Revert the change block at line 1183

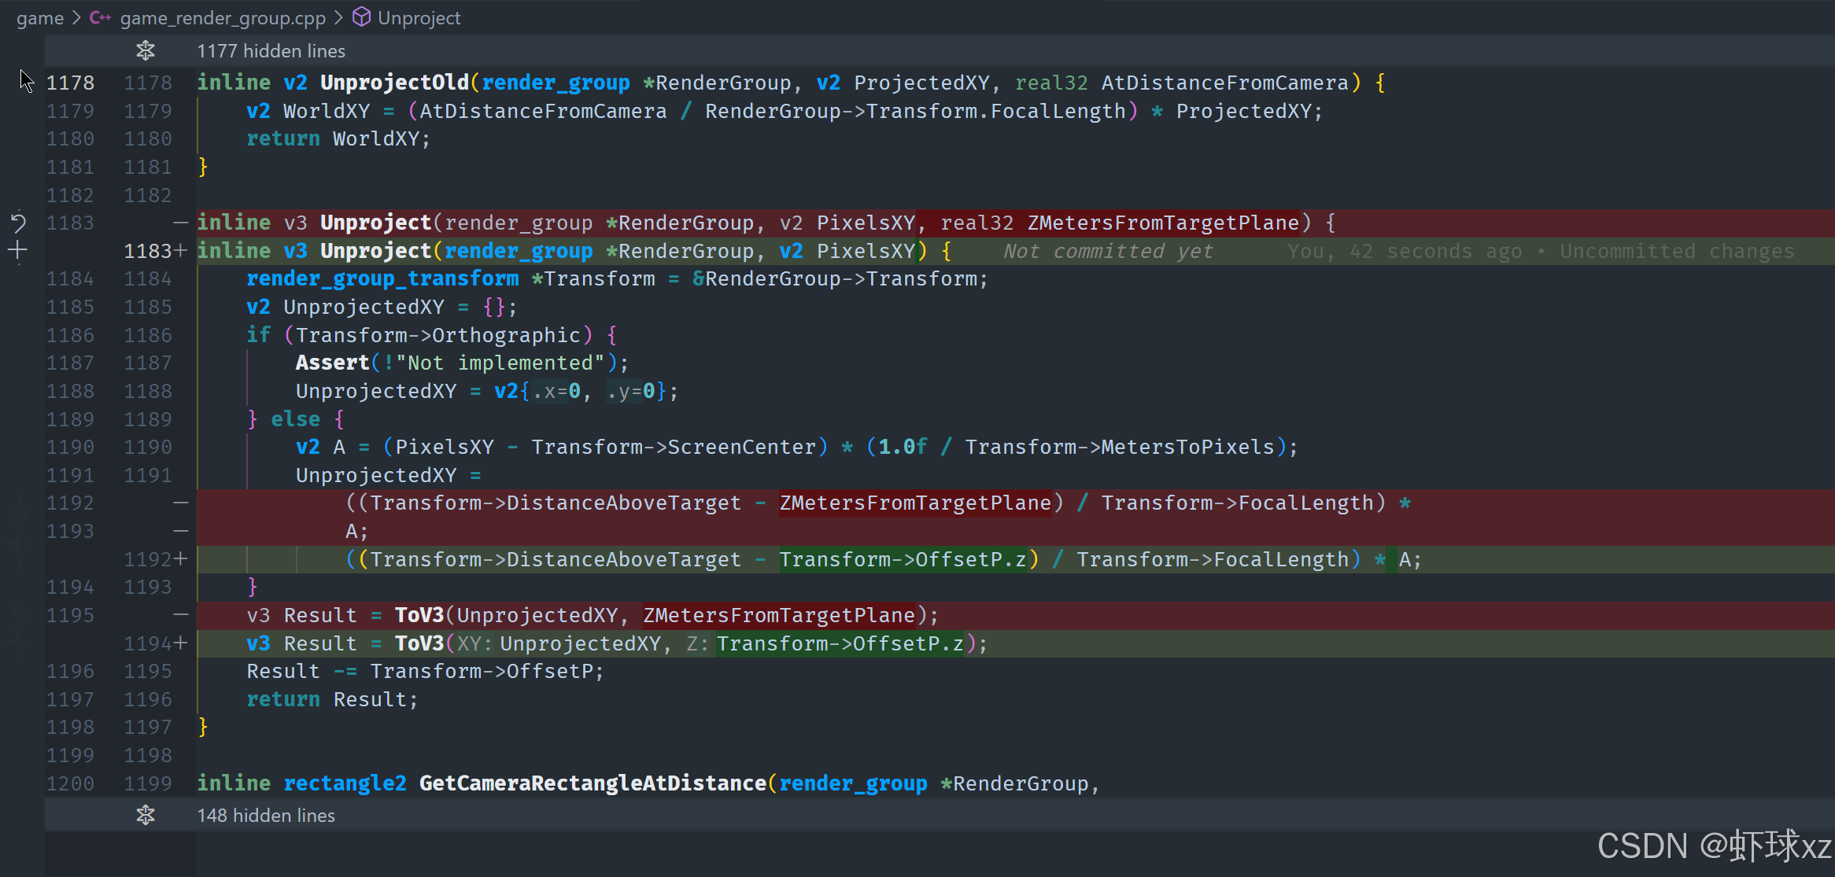coord(18,223)
